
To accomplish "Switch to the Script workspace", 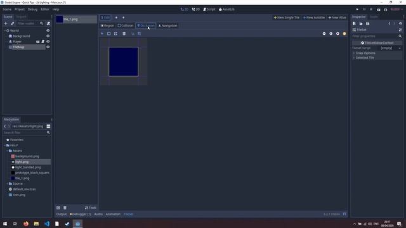I will (x=209, y=9).
